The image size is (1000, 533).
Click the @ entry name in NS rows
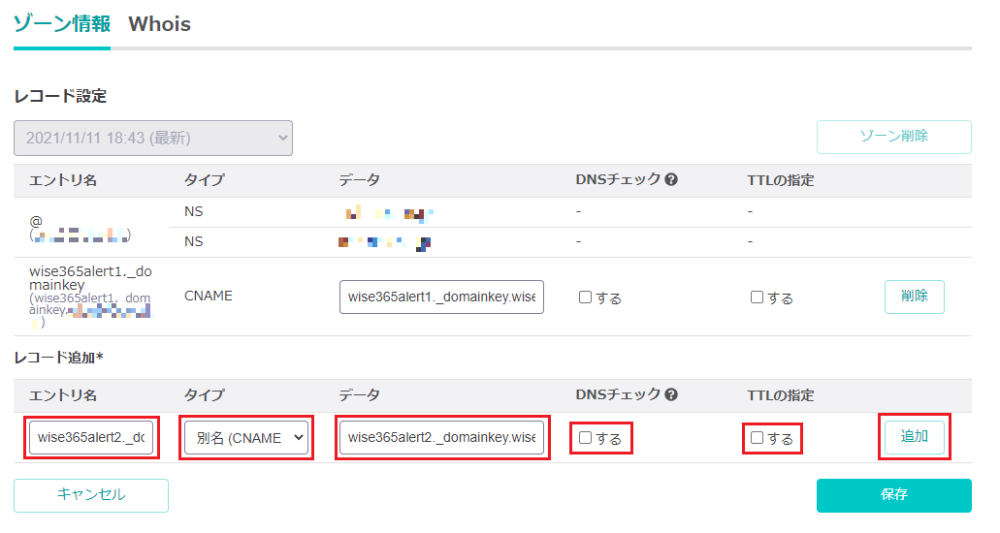36,221
